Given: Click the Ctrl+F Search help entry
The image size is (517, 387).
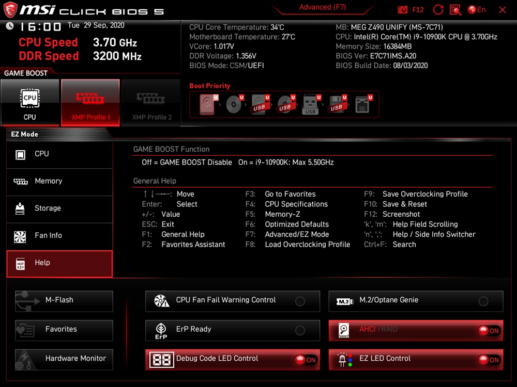Looking at the screenshot, I should coord(390,245).
